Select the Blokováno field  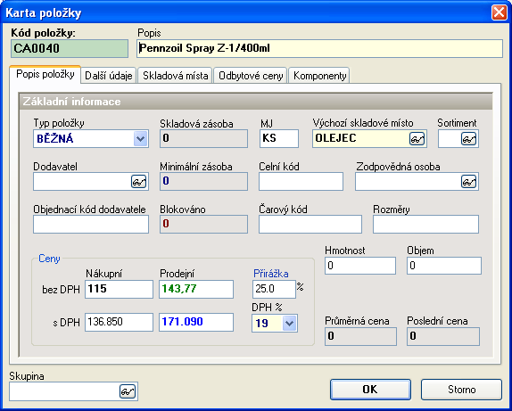pyautogui.click(x=203, y=225)
